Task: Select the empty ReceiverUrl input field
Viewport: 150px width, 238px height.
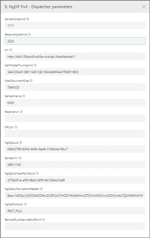Action: pyautogui.click(x=75, y=118)
